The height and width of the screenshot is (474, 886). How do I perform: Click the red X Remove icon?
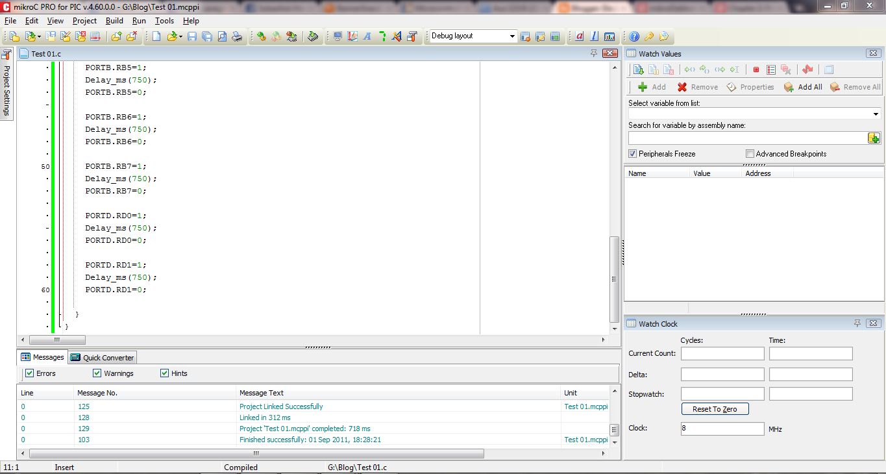point(682,87)
